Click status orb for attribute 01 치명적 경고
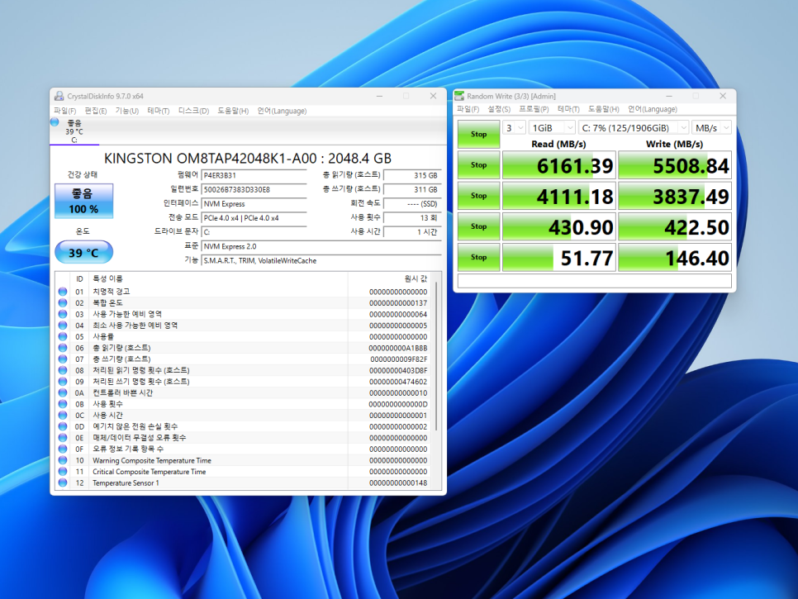Image resolution: width=798 pixels, height=599 pixels. 63,292
